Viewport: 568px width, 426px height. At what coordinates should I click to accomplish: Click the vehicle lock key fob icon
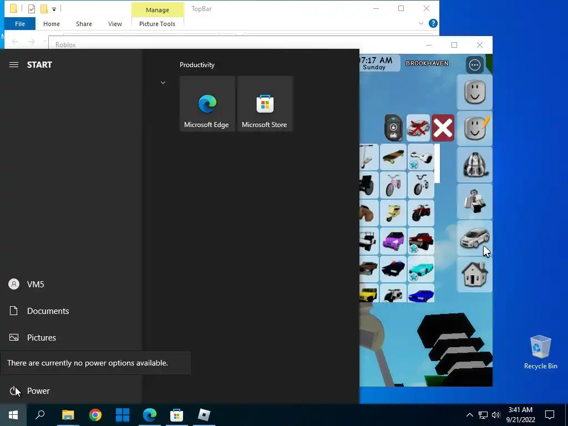tap(393, 128)
